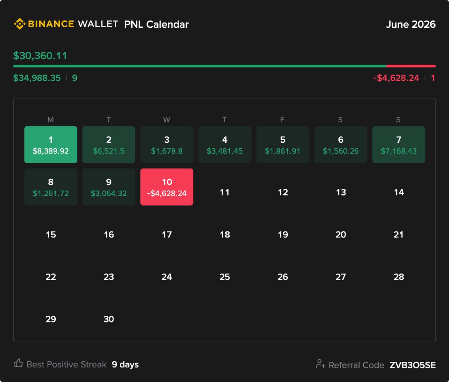Click the PNL Calendar title
The image size is (449, 382).
[x=156, y=24]
